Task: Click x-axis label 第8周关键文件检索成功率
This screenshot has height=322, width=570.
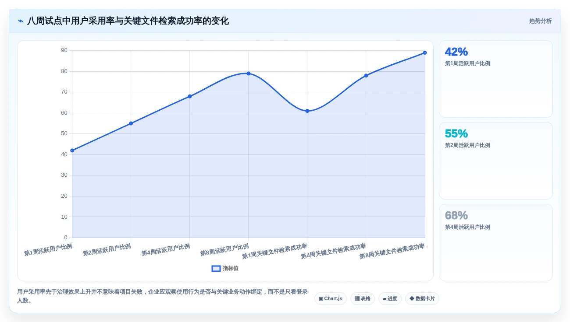Action: pyautogui.click(x=392, y=251)
